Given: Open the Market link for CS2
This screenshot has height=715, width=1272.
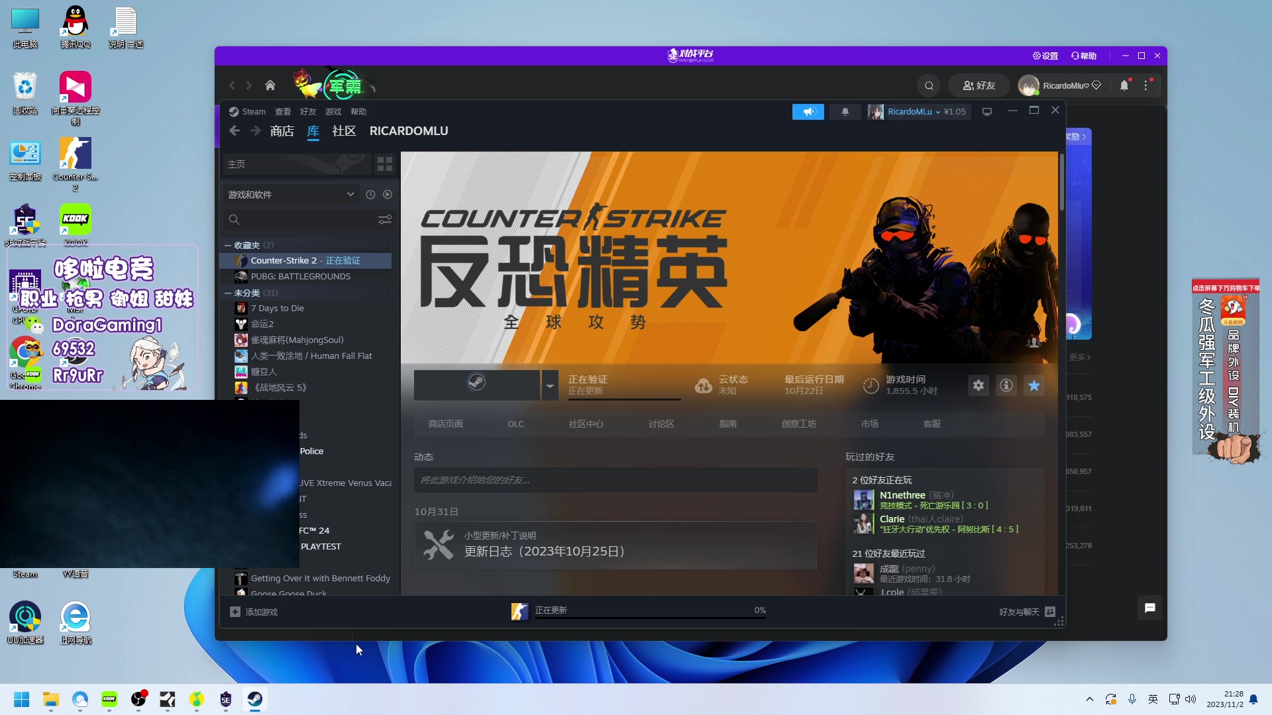Looking at the screenshot, I should (x=870, y=424).
